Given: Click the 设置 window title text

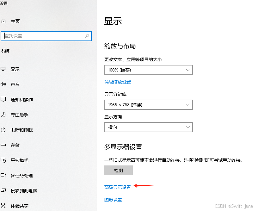Looking at the screenshot, I should pyautogui.click(x=4, y=3).
